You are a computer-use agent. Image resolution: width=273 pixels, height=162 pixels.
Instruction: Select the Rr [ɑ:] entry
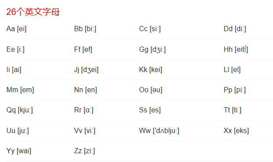[84, 110]
